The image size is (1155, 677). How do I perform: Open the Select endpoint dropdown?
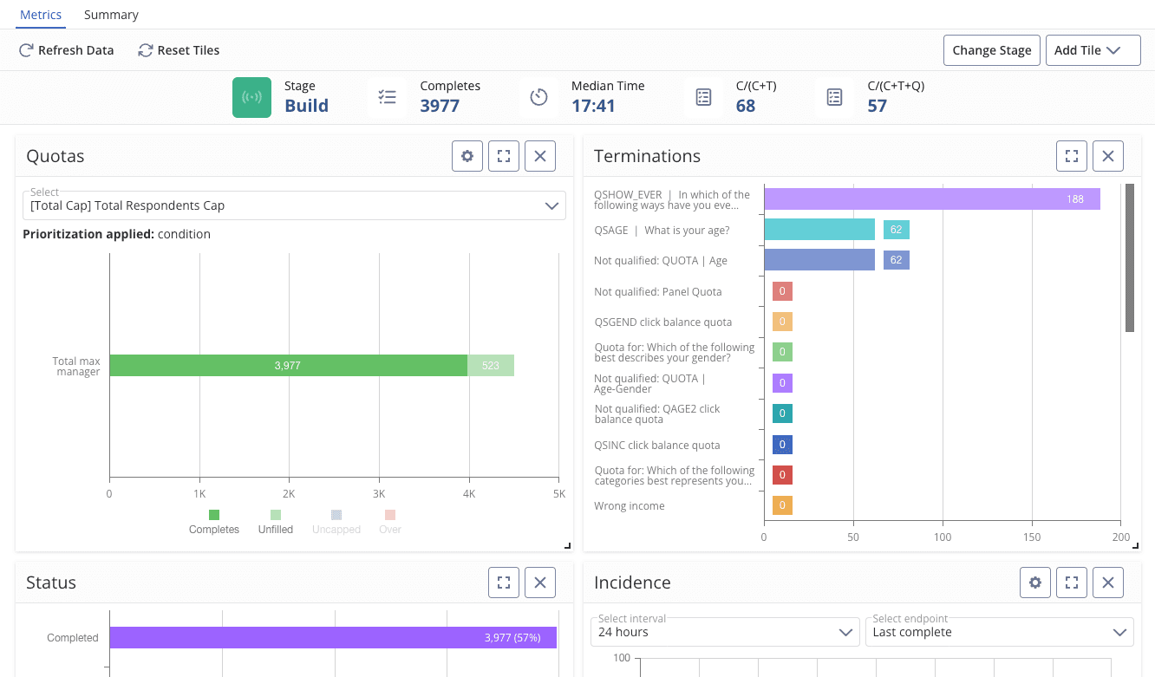pos(999,632)
